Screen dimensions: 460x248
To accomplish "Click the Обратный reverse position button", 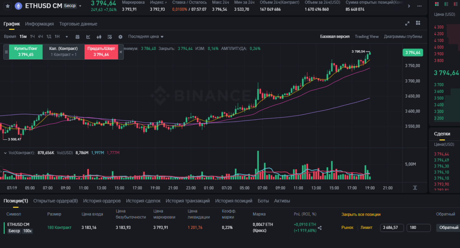I will tap(448, 228).
